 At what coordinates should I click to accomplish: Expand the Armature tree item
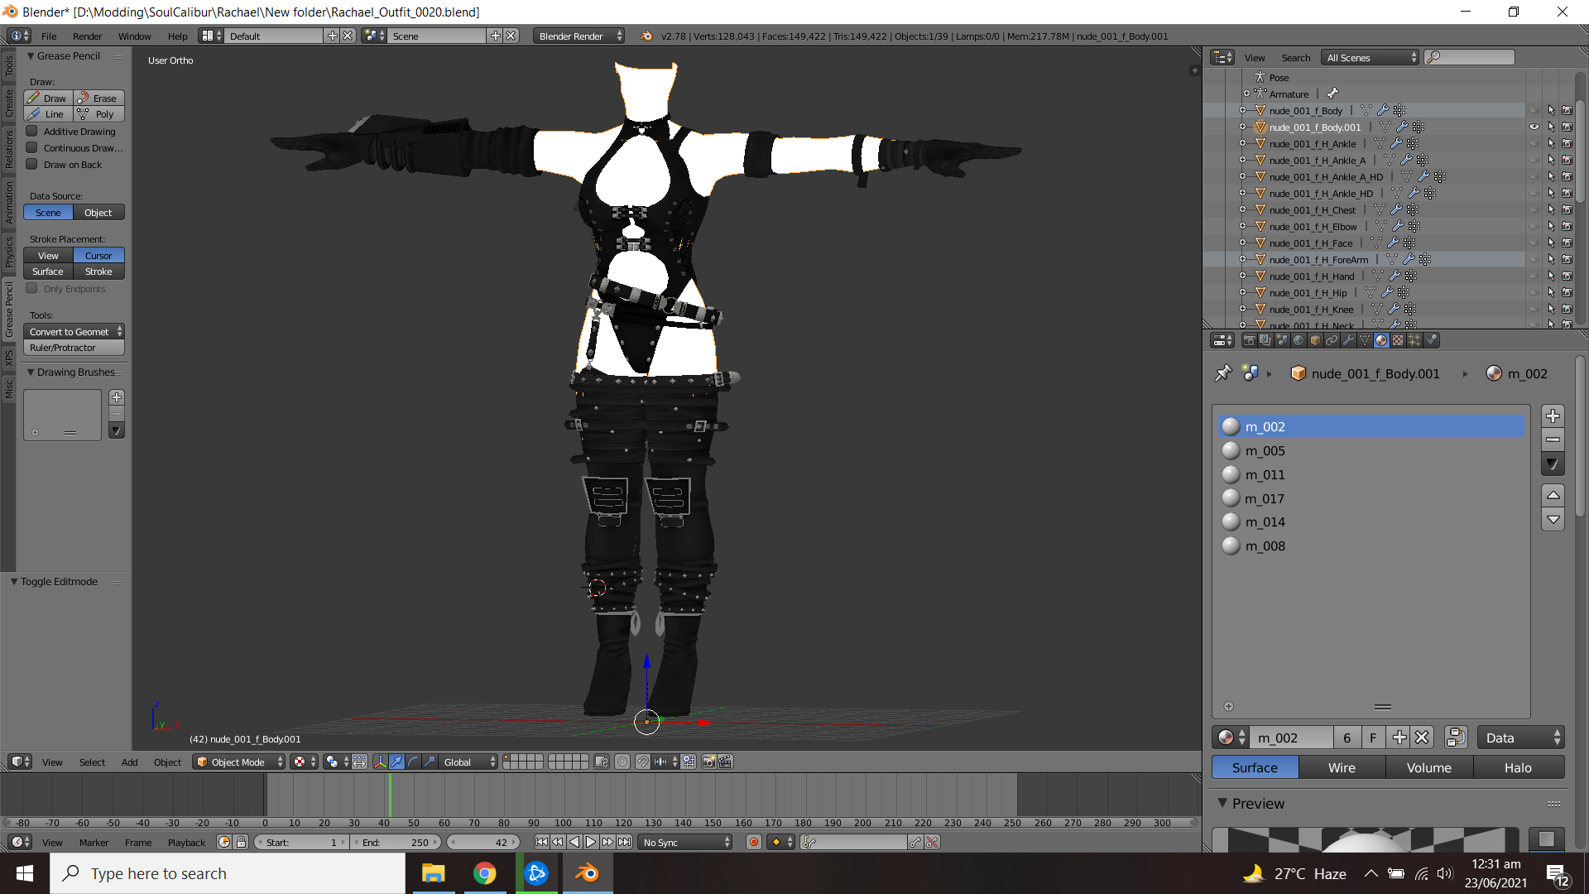click(x=1246, y=94)
